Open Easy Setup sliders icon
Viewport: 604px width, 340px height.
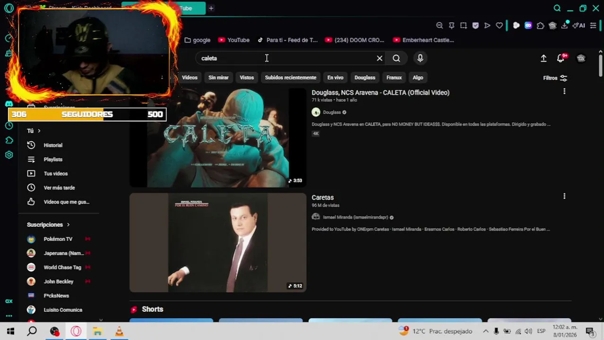coord(593,25)
